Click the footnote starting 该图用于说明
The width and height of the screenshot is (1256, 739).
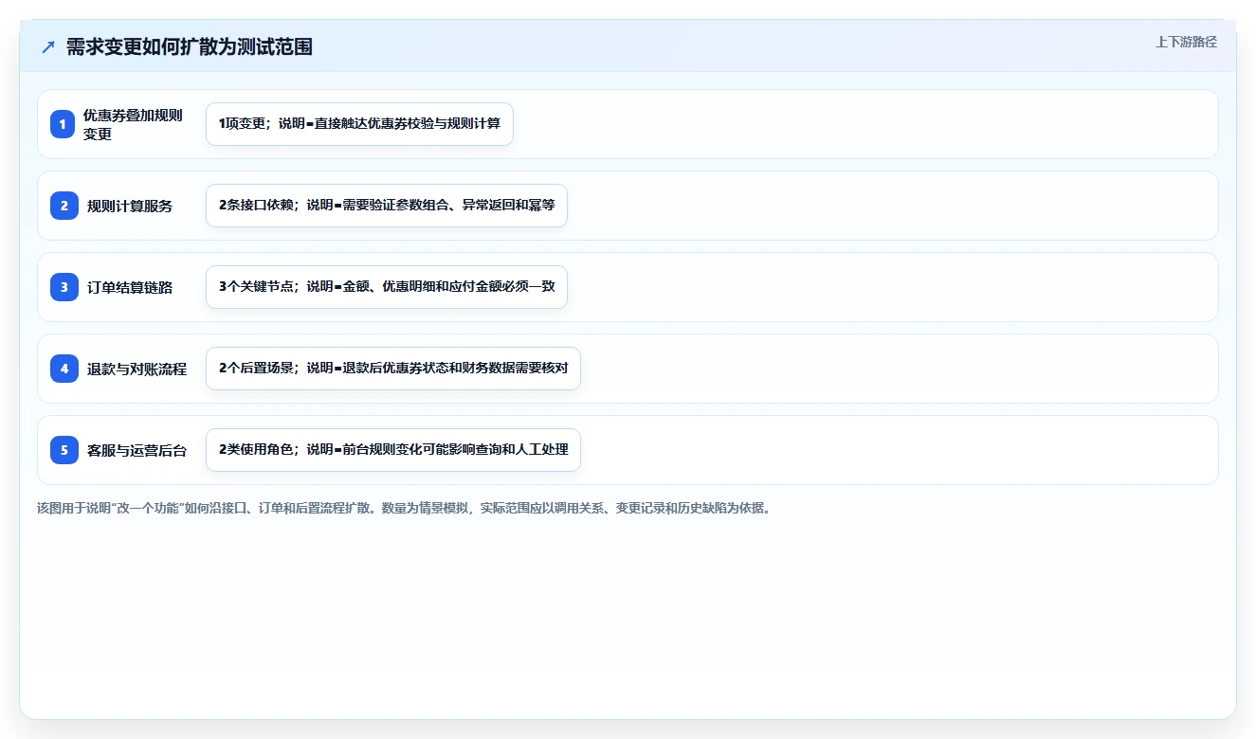point(406,508)
